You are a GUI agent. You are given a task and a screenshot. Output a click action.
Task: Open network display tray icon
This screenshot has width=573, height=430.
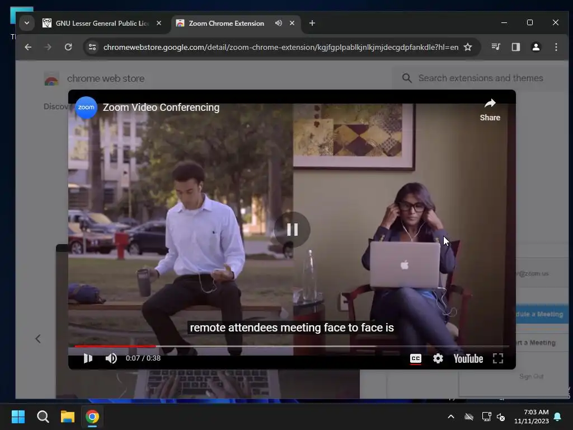pyautogui.click(x=486, y=417)
